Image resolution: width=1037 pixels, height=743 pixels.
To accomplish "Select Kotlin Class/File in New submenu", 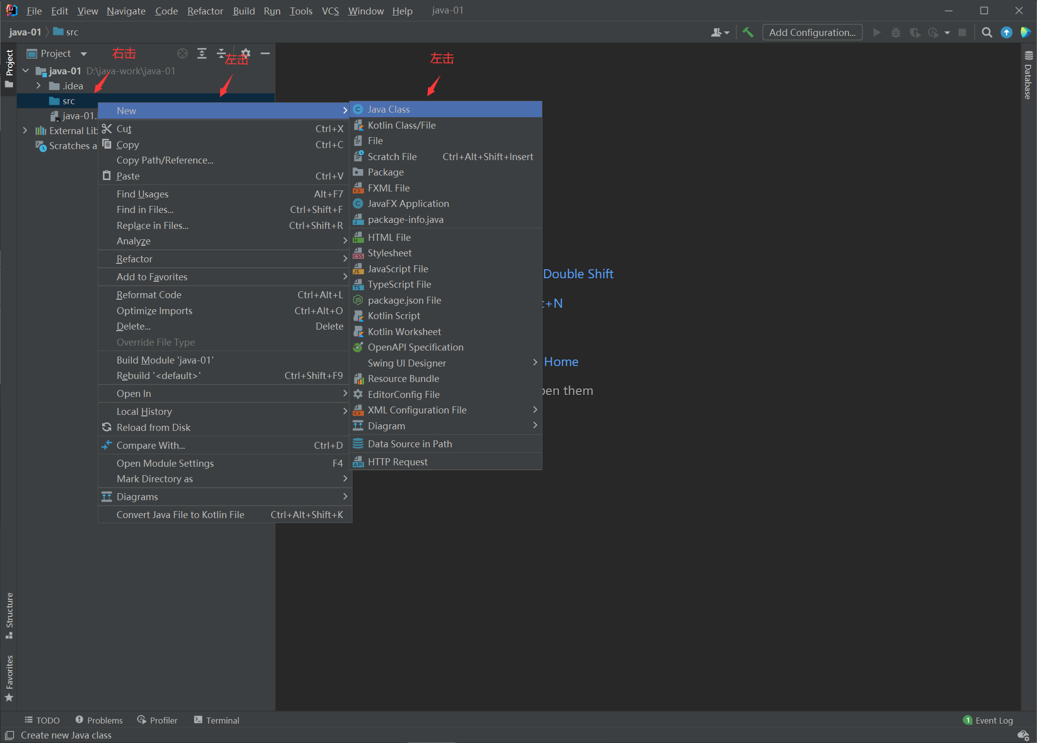I will point(445,125).
